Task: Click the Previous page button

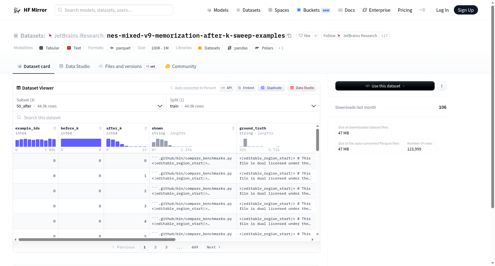Action: (x=123, y=247)
